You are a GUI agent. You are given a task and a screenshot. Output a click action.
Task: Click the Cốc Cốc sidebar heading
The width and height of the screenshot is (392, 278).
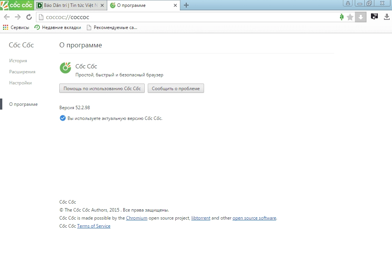click(x=21, y=45)
